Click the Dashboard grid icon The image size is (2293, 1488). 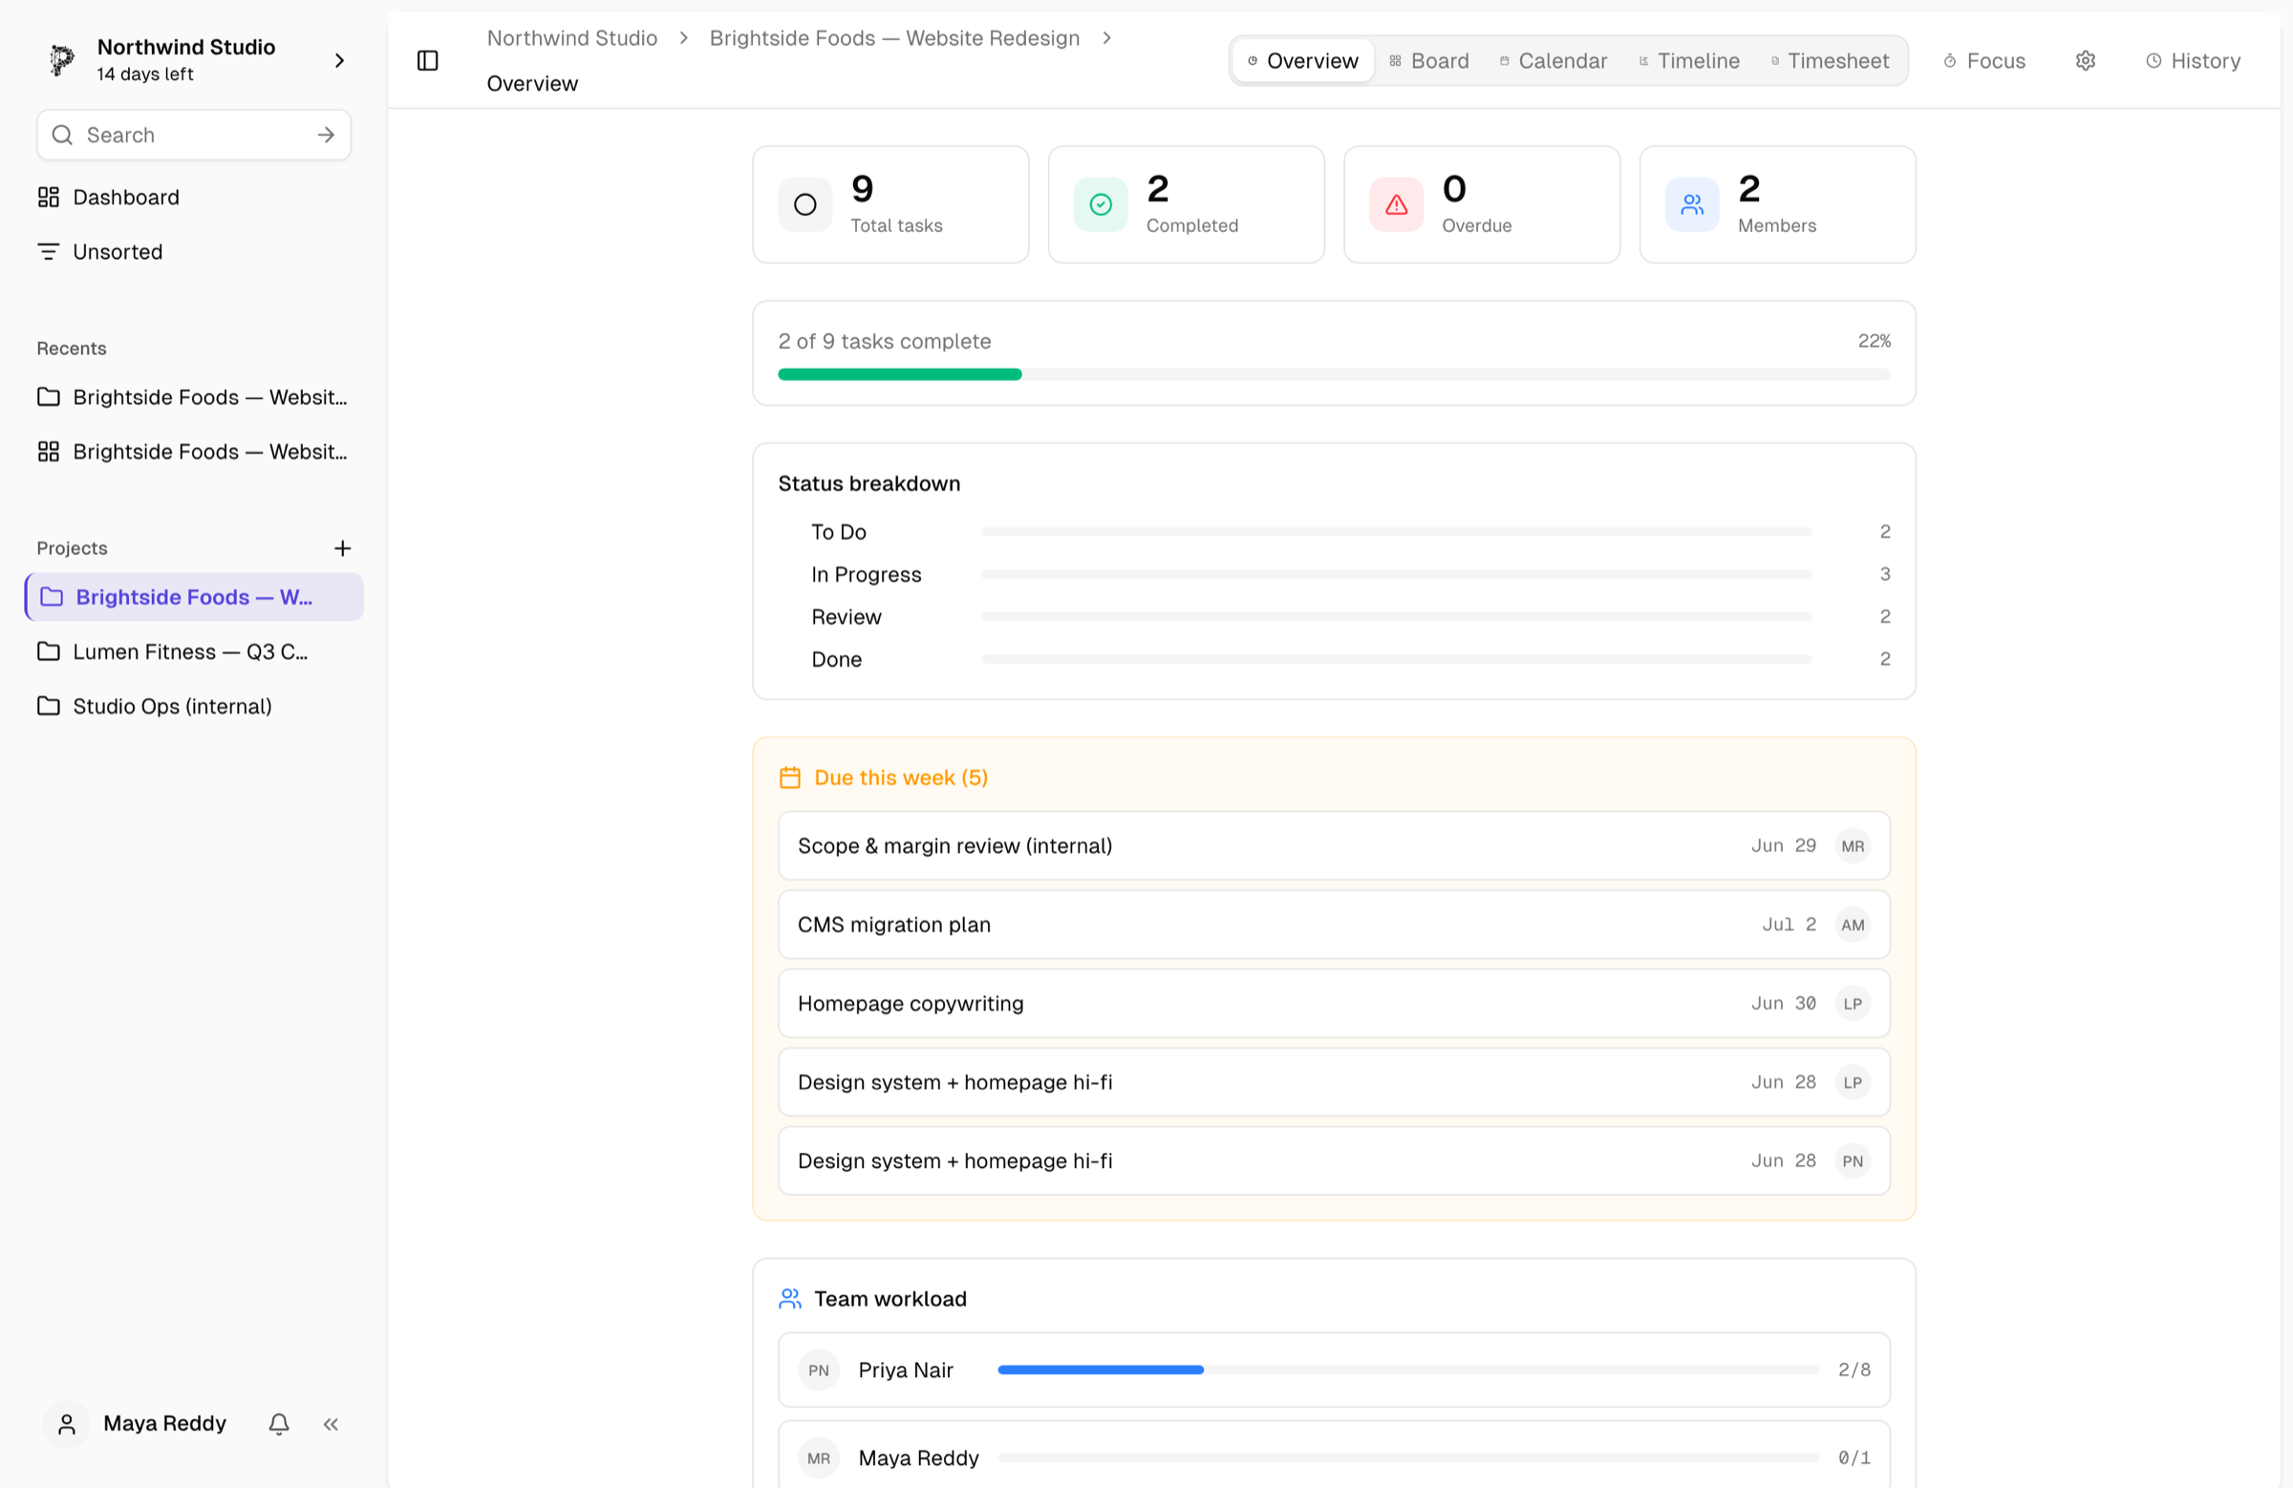click(48, 197)
